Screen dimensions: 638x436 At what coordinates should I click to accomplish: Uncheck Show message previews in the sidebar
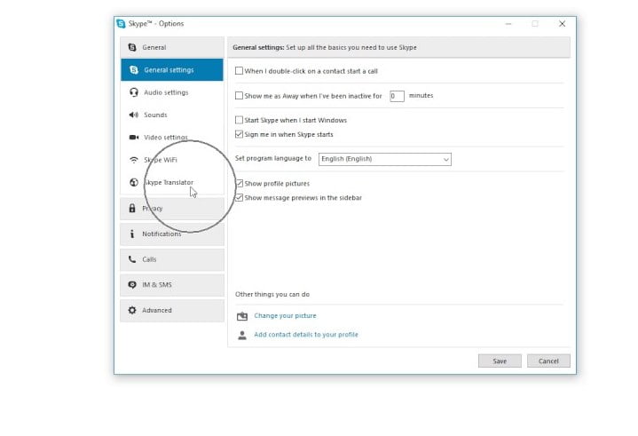point(239,198)
